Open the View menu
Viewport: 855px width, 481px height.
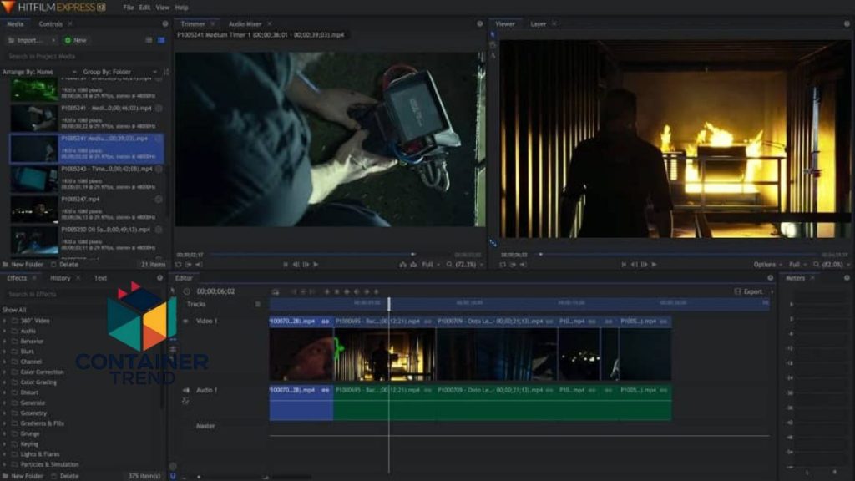[x=163, y=8]
